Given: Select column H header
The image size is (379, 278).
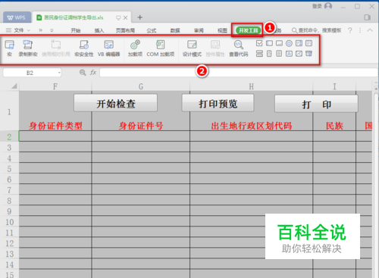Looking at the screenshot, I should tap(251, 86).
